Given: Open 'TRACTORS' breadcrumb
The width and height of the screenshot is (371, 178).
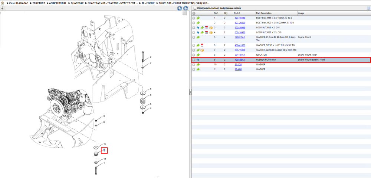Looking at the screenshot, I should click(39, 3).
